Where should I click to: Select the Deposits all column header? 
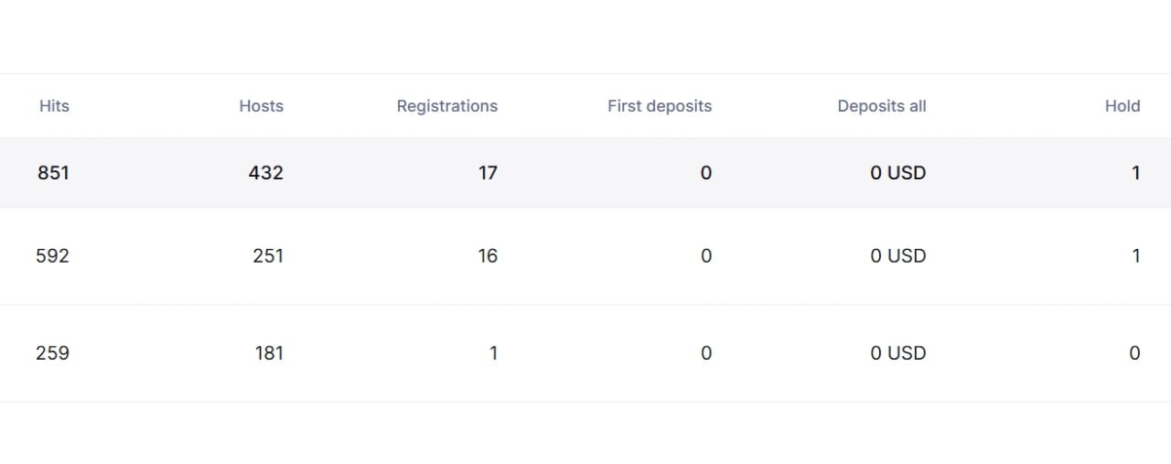(881, 106)
